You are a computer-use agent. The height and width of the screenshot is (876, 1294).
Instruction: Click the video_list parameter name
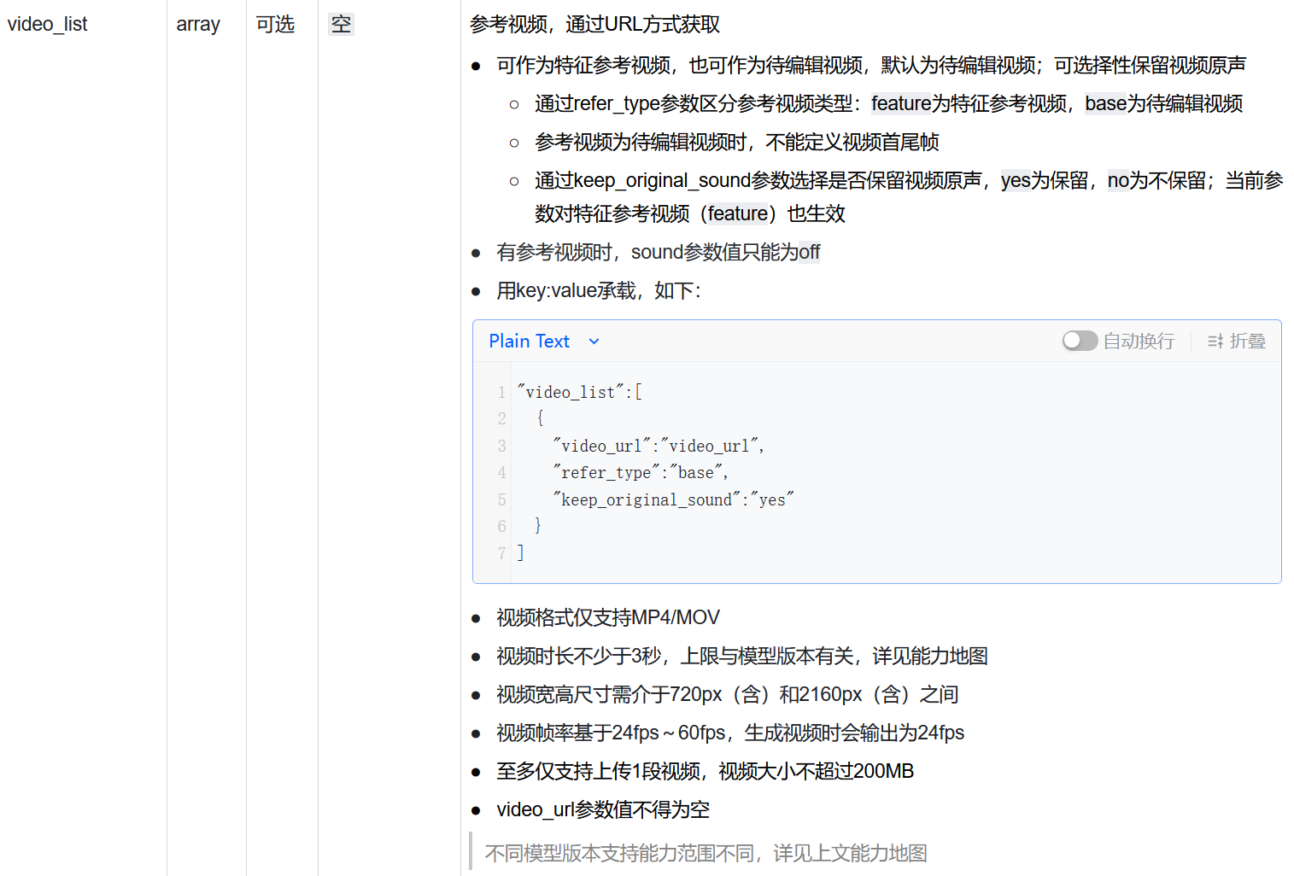(x=48, y=24)
